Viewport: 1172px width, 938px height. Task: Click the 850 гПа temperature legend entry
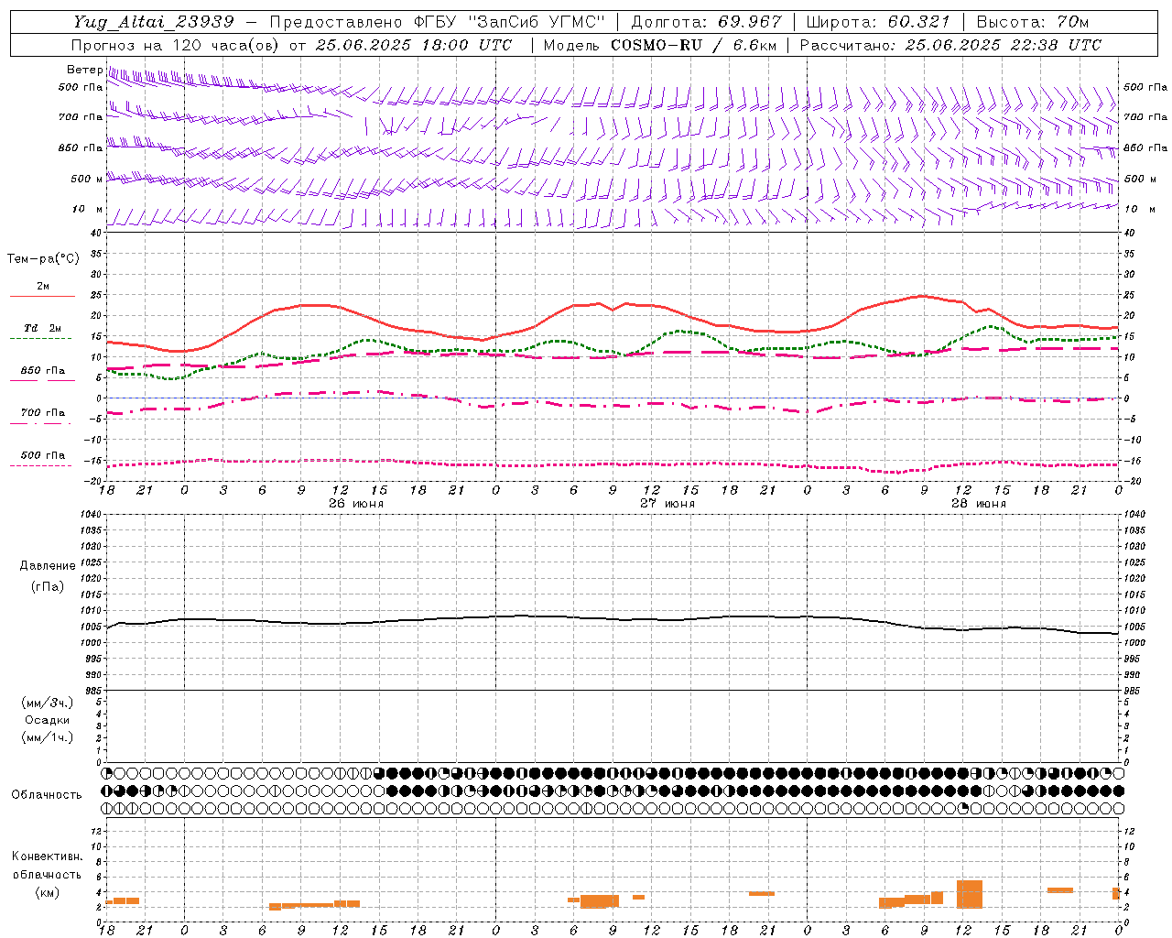(43, 371)
